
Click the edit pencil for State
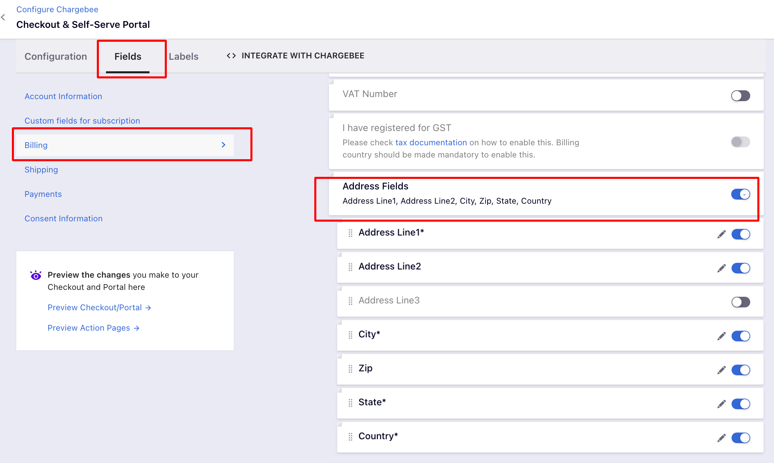(x=721, y=404)
